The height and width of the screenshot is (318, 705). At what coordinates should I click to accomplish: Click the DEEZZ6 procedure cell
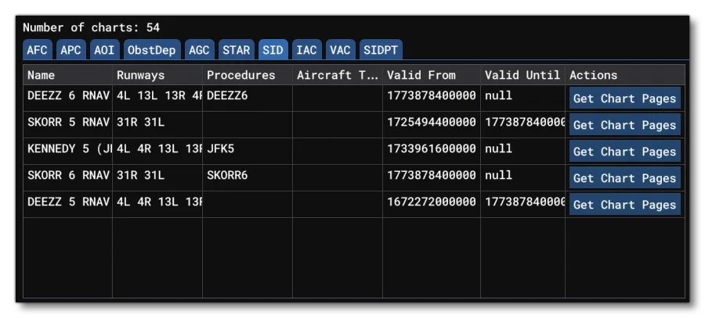pyautogui.click(x=248, y=98)
